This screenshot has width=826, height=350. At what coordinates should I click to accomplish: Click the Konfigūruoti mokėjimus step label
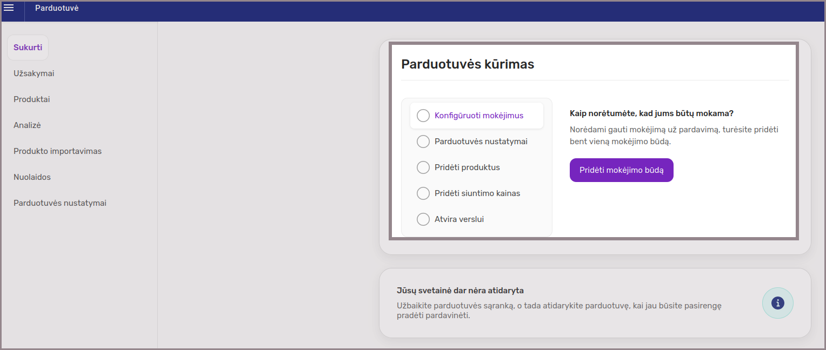tap(479, 116)
